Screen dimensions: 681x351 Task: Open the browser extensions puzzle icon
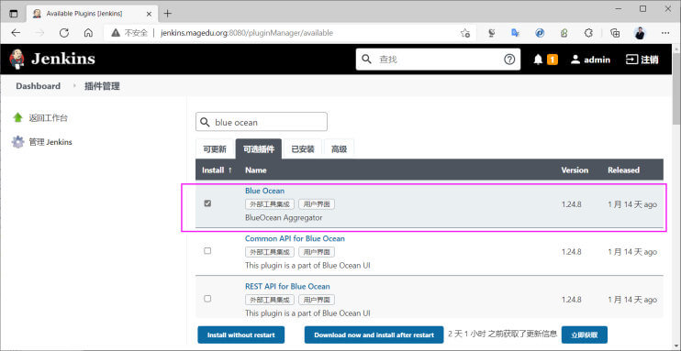coord(588,33)
